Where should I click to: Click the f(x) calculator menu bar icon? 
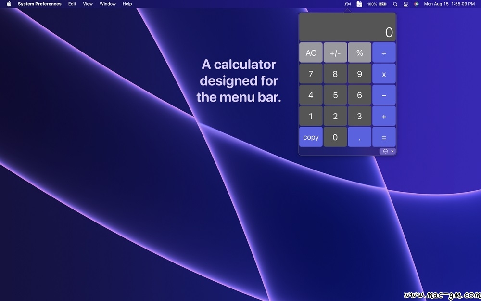click(348, 4)
